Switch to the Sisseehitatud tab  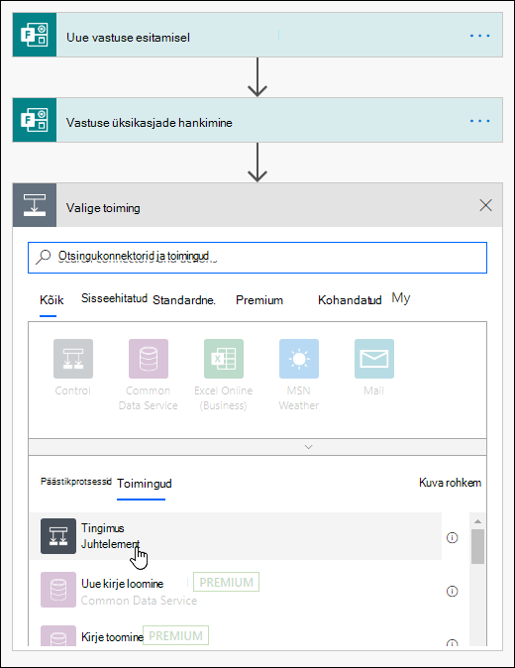pos(114,298)
